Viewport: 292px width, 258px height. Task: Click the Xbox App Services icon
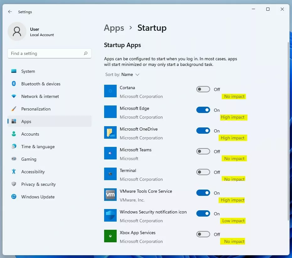click(x=110, y=236)
